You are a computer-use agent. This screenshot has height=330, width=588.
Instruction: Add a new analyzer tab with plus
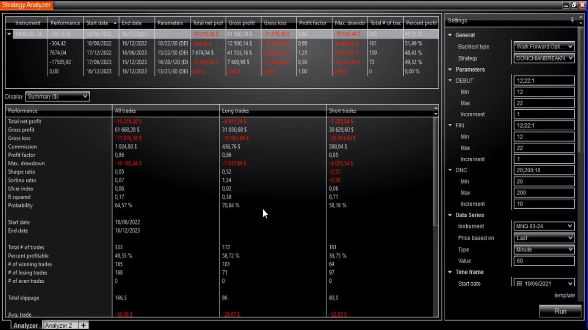83,325
